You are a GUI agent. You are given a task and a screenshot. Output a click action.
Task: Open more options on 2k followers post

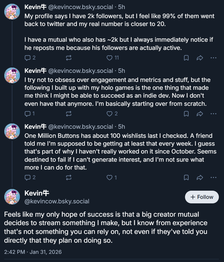(x=213, y=58)
